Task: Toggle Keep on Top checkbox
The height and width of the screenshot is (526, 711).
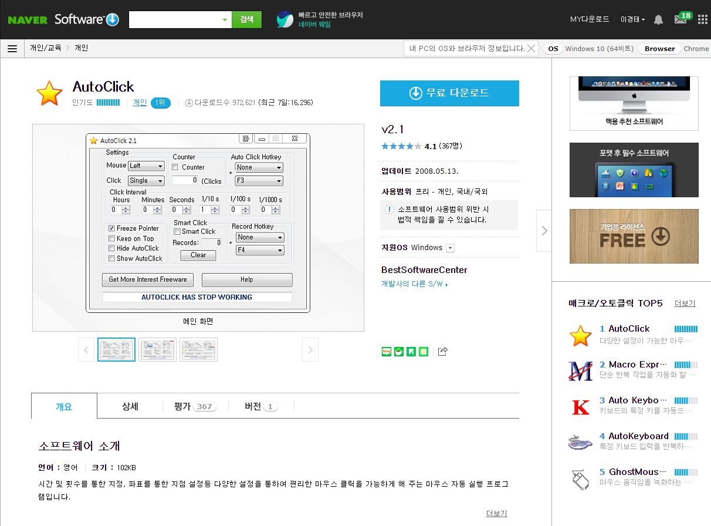Action: [x=111, y=238]
